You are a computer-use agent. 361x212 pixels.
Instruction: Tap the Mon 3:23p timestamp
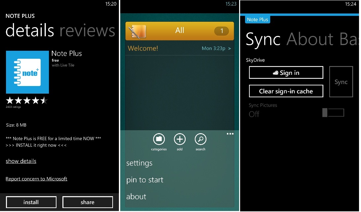pyautogui.click(x=213, y=48)
